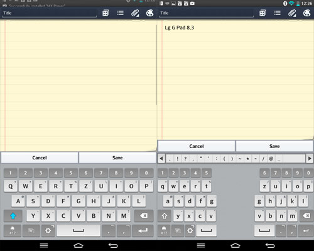Viewport: 314px width, 251px height.
Task: Tap the Bluetooth icon in right status bar
Action: pyautogui.click(x=285, y=3)
